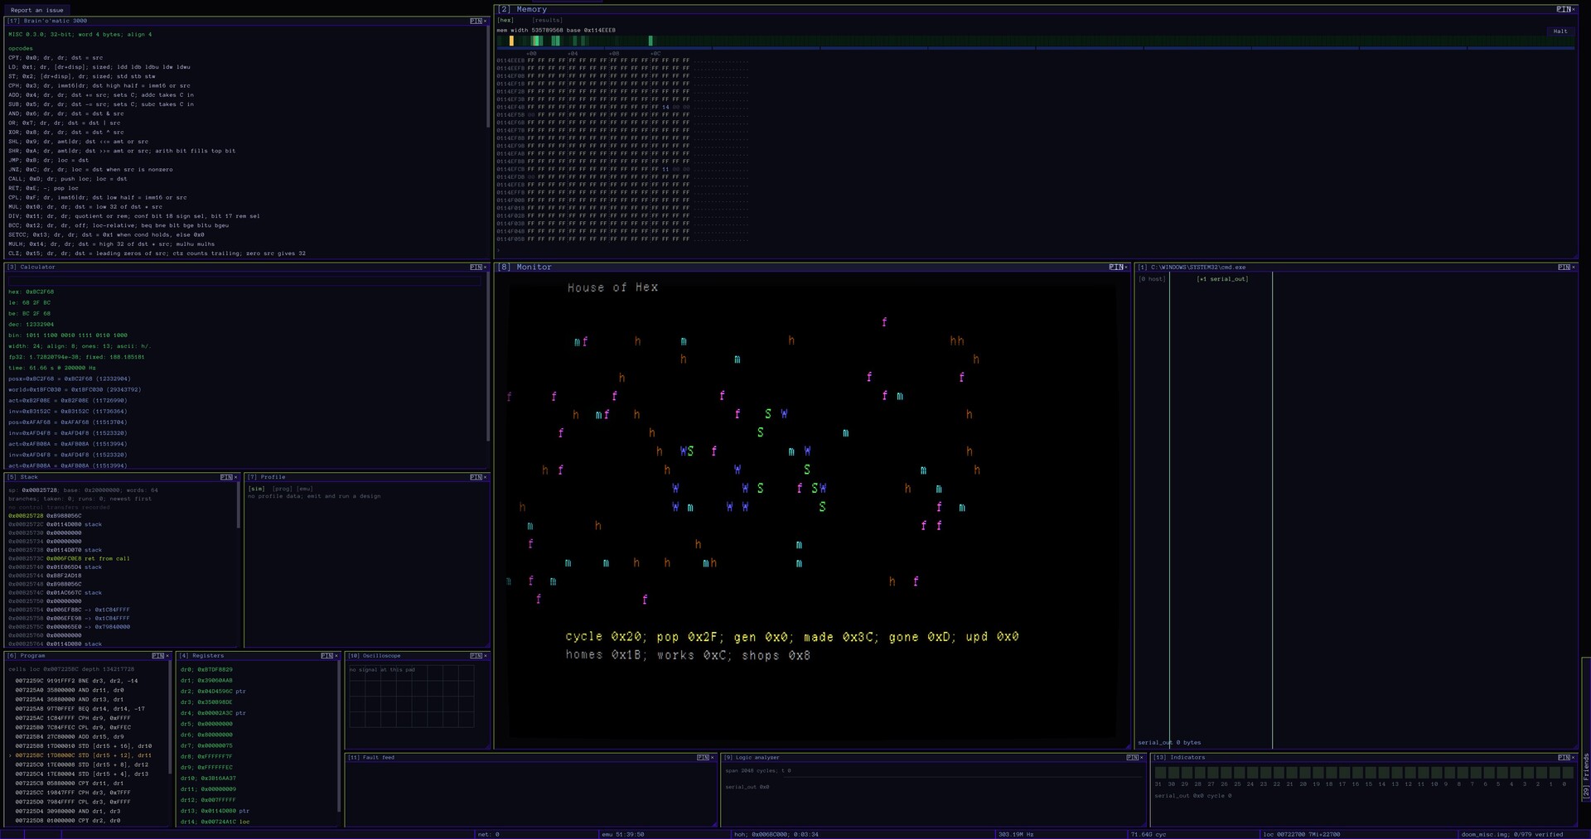Pin the Profile panel

pyautogui.click(x=475, y=477)
